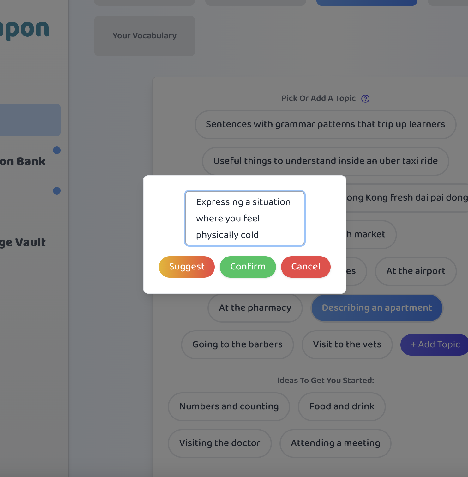Select At the airport topic

(416, 271)
